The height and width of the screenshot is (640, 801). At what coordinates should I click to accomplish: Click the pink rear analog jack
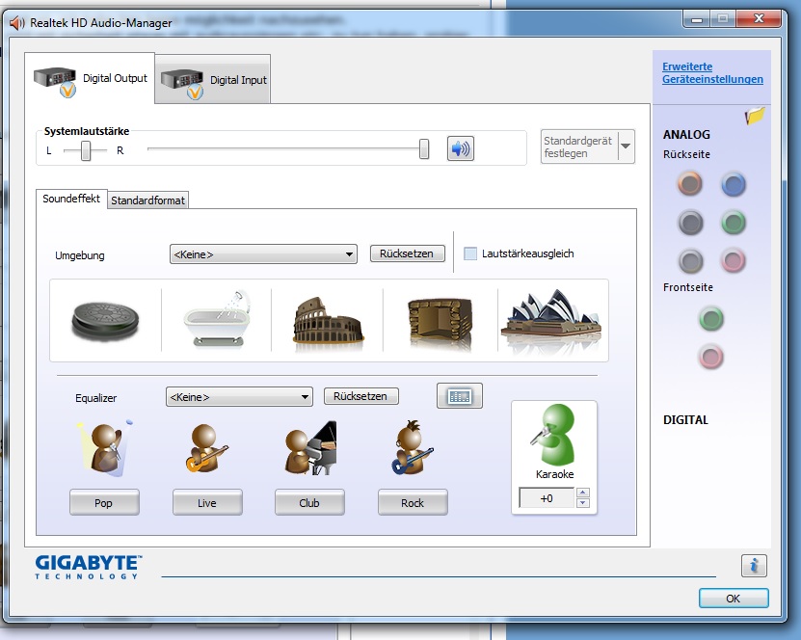click(x=734, y=261)
